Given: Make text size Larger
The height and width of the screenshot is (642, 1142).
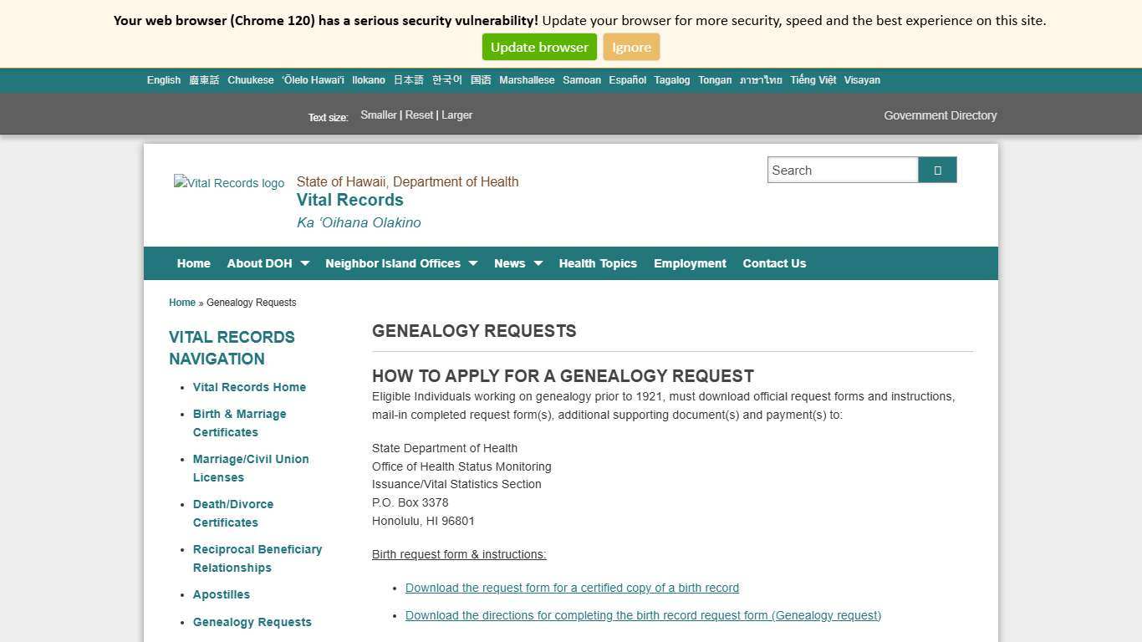Looking at the screenshot, I should 456,115.
